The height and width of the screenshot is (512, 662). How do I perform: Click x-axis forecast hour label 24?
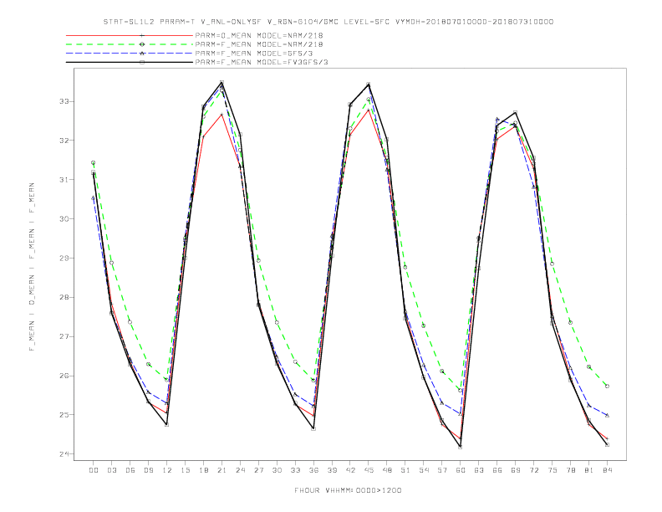point(240,470)
